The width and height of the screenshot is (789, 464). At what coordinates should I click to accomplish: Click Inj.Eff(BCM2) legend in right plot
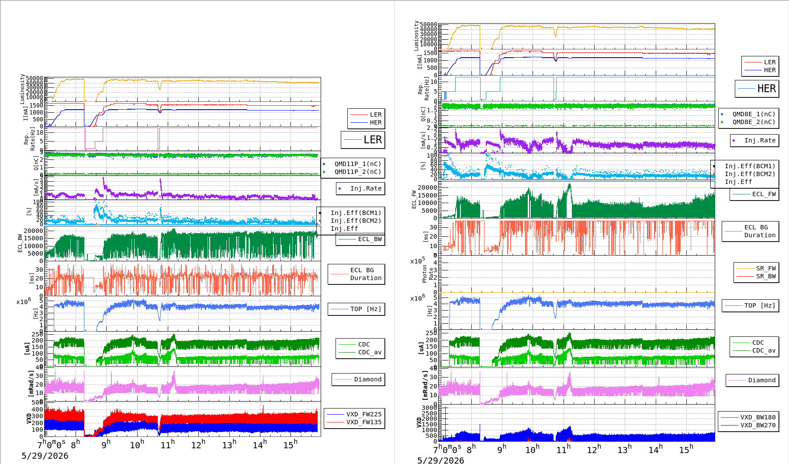click(x=750, y=174)
